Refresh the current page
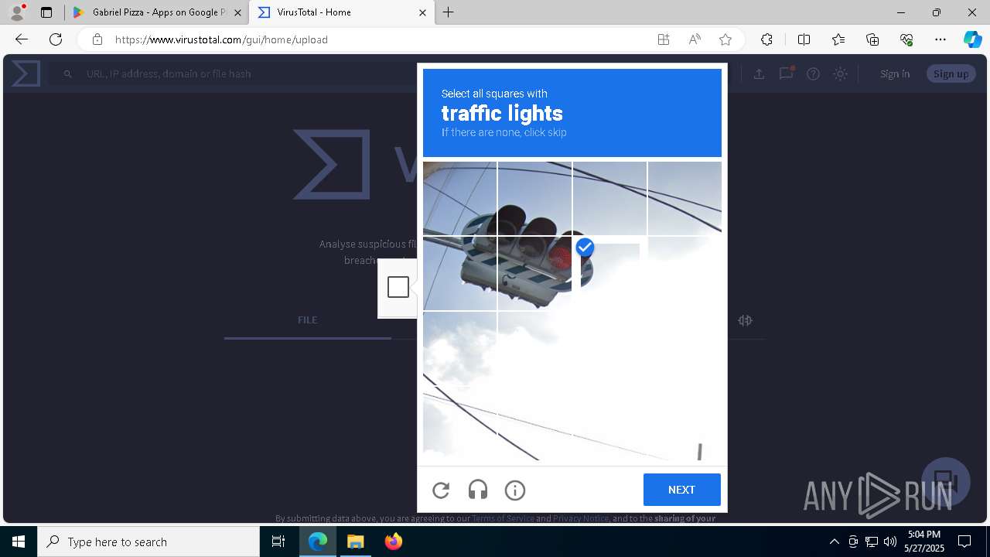Viewport: 990px width, 557px height. [56, 39]
